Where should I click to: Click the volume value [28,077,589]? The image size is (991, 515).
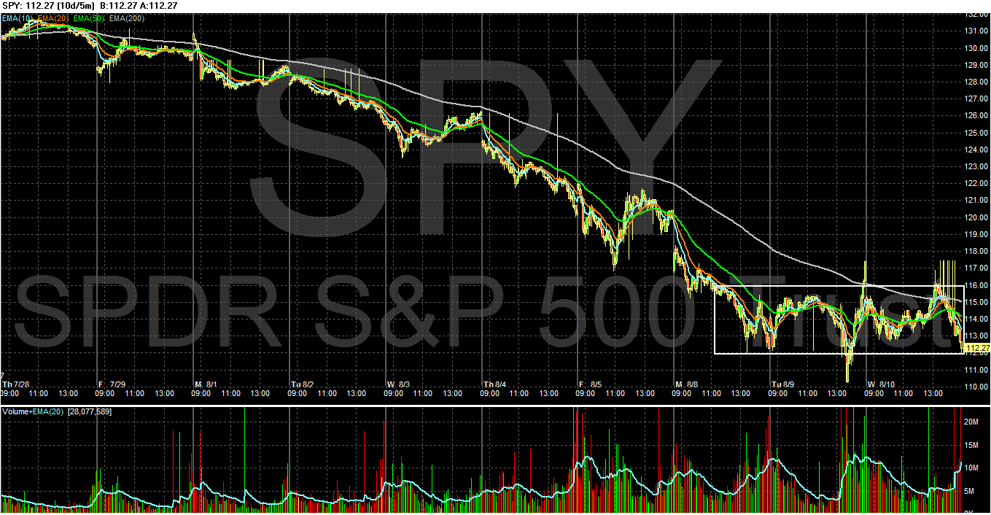(x=89, y=412)
